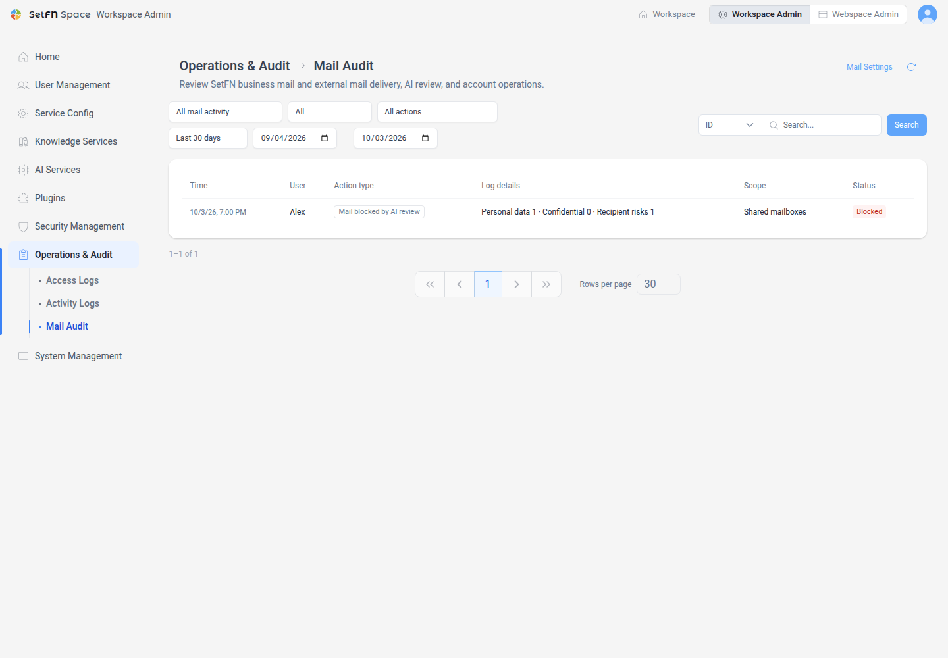
Task: Open the user avatar profile icon
Action: pos(928,14)
